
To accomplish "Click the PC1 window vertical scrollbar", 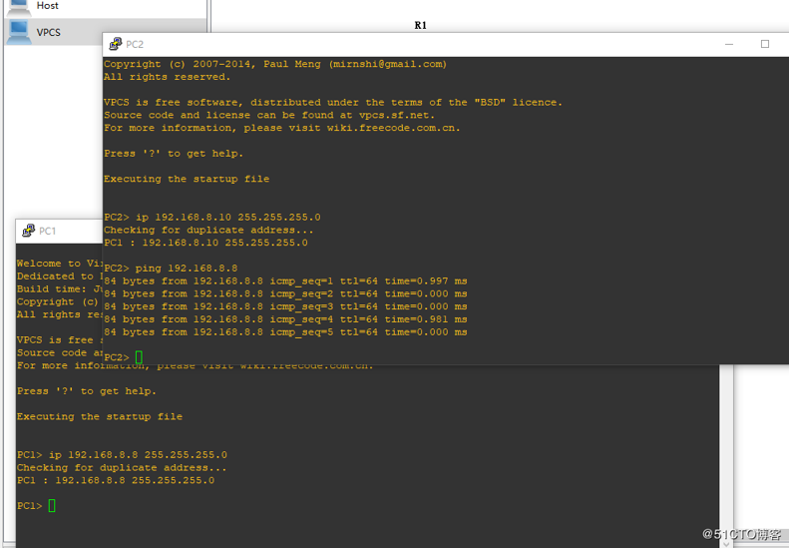I will click(x=726, y=456).
